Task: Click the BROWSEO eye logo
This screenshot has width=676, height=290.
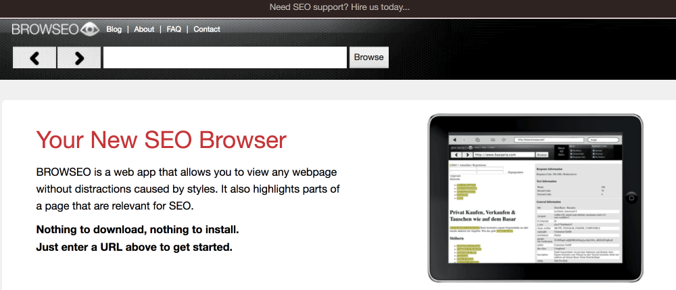Action: [55, 29]
